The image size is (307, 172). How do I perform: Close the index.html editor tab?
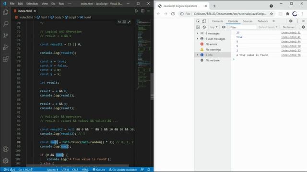(35, 11)
